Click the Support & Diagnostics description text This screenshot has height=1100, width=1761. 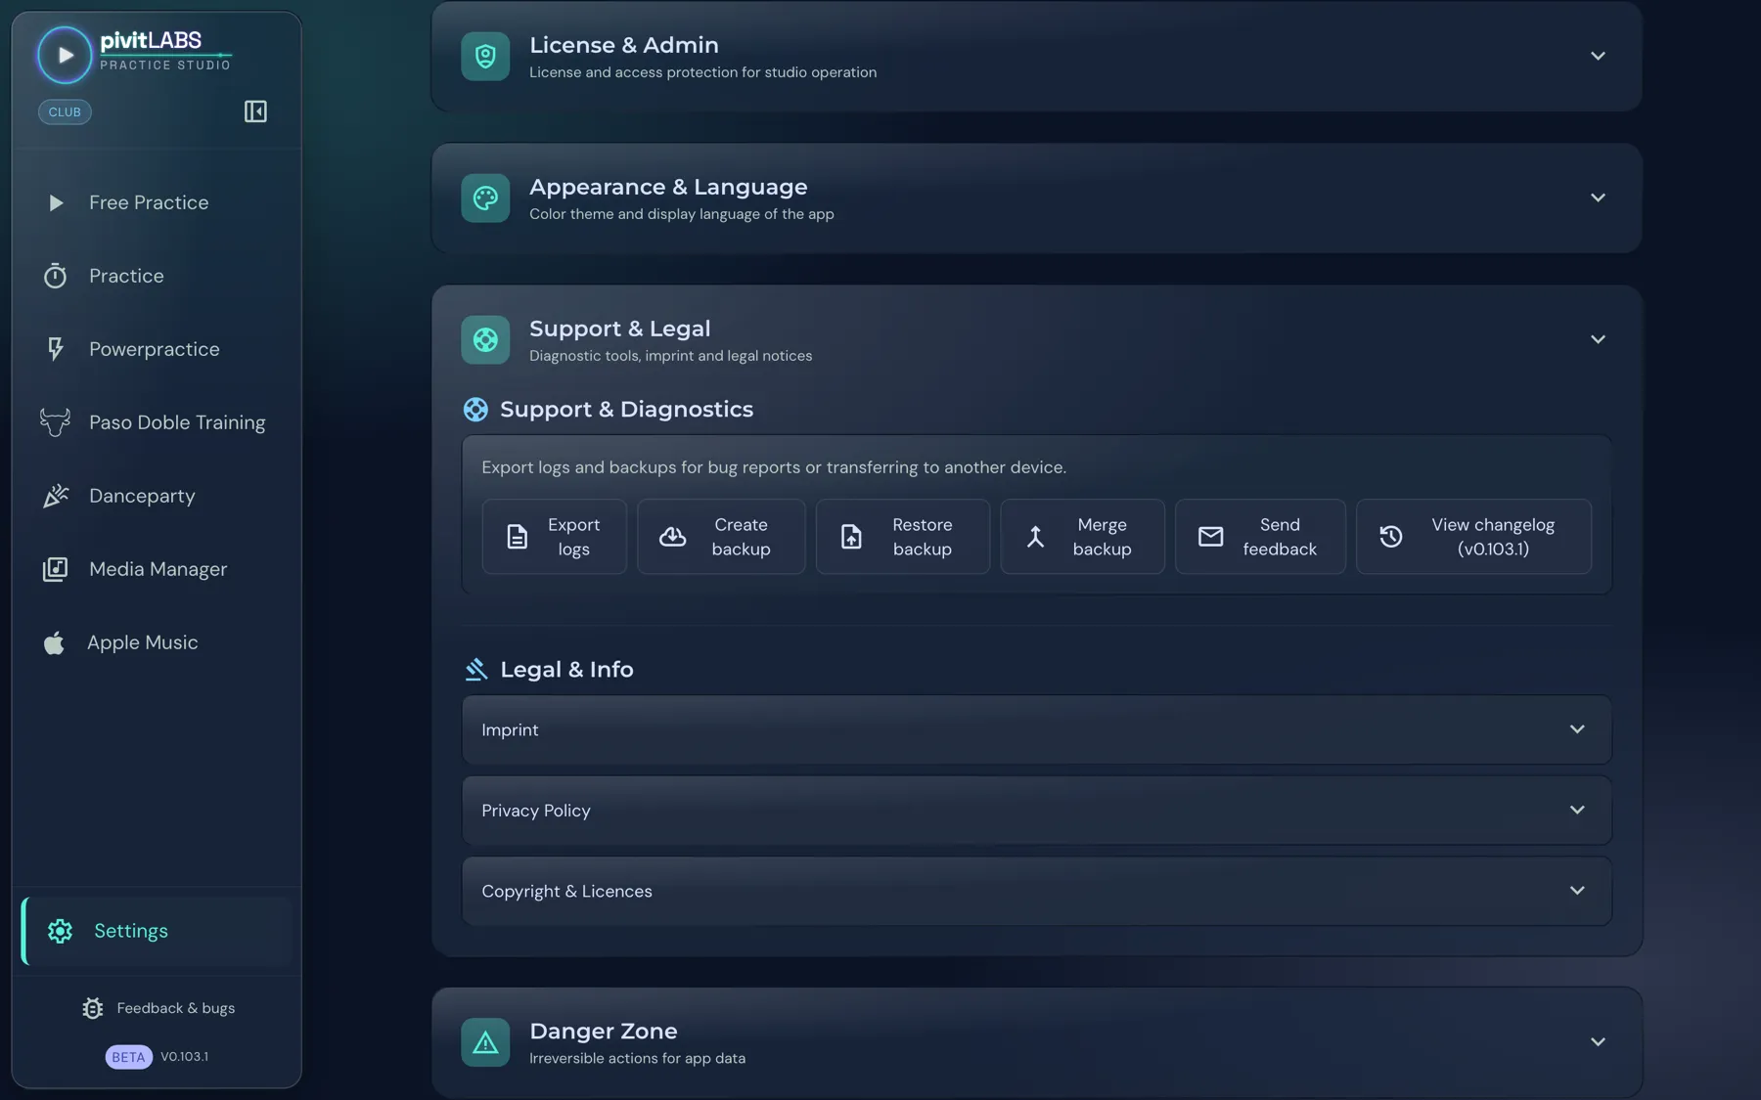(774, 467)
